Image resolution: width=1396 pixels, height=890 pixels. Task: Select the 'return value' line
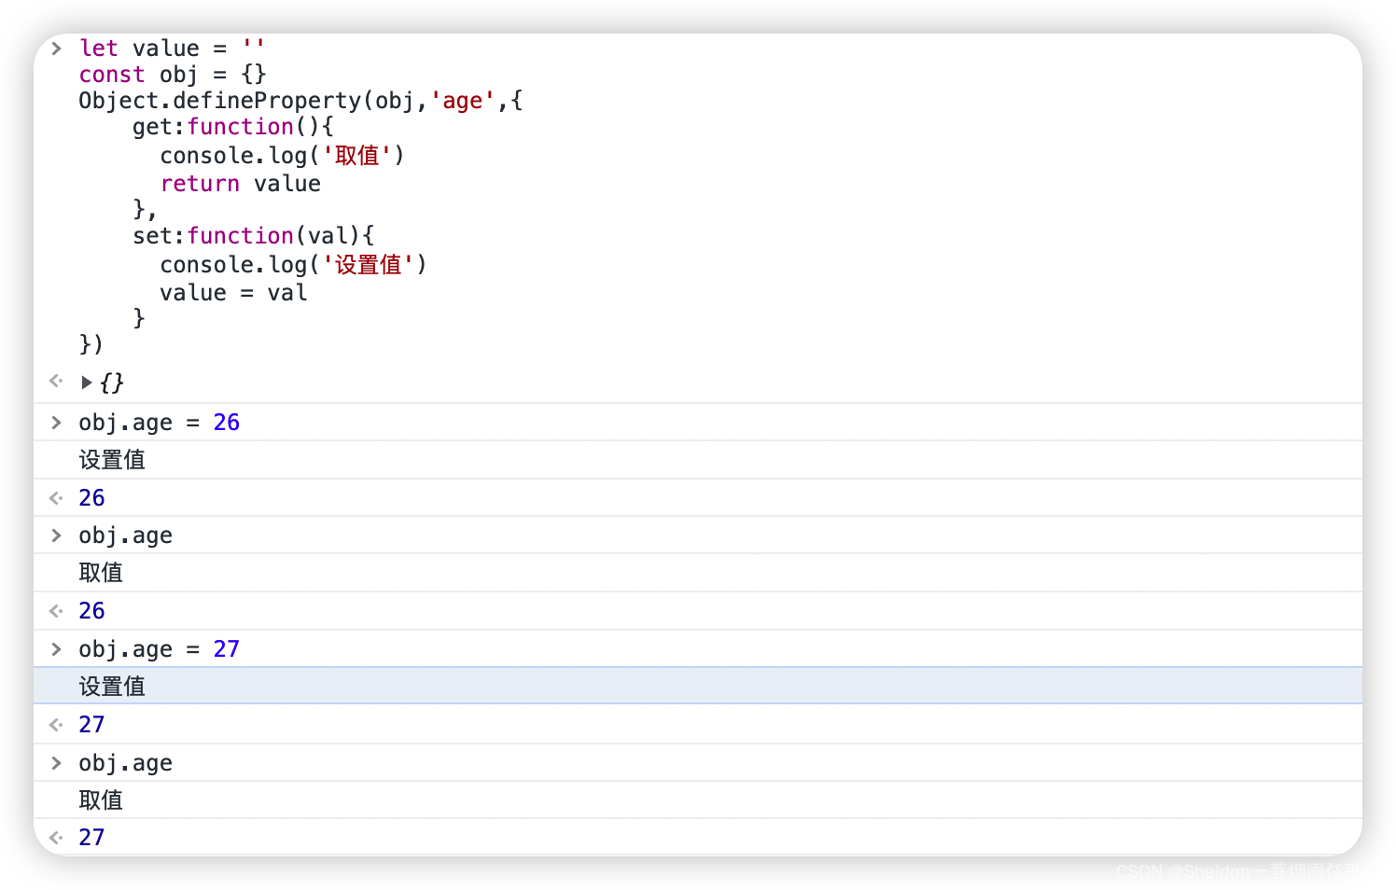click(240, 184)
